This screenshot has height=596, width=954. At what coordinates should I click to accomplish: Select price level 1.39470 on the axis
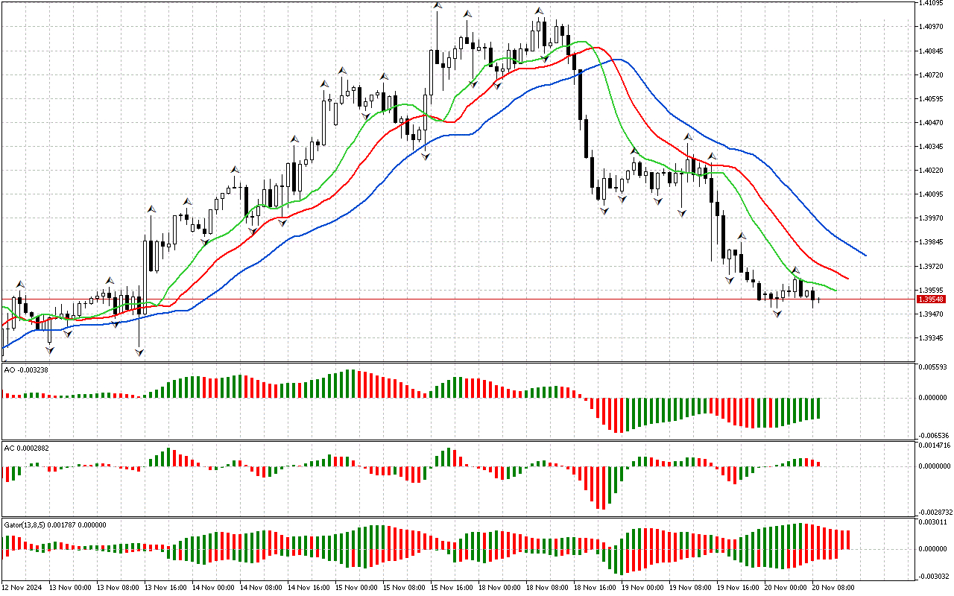[x=932, y=314]
